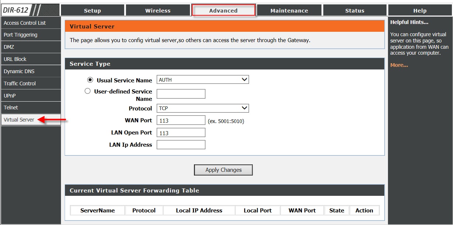Click the WAN Port column header in table

[302, 210]
